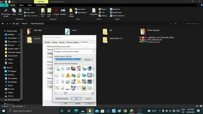Choose the dark blue monitor screen icon
Screen dimensions: 203x114
click(89, 82)
